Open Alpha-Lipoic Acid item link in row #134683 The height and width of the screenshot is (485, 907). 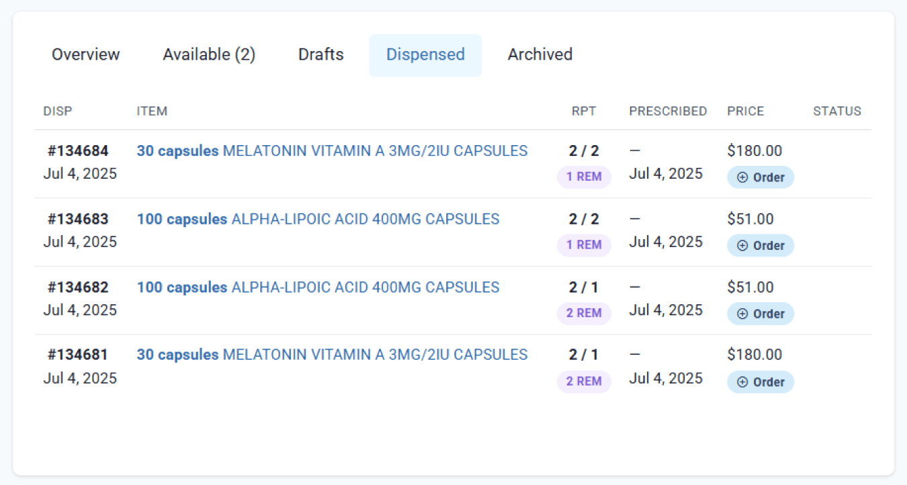[318, 219]
